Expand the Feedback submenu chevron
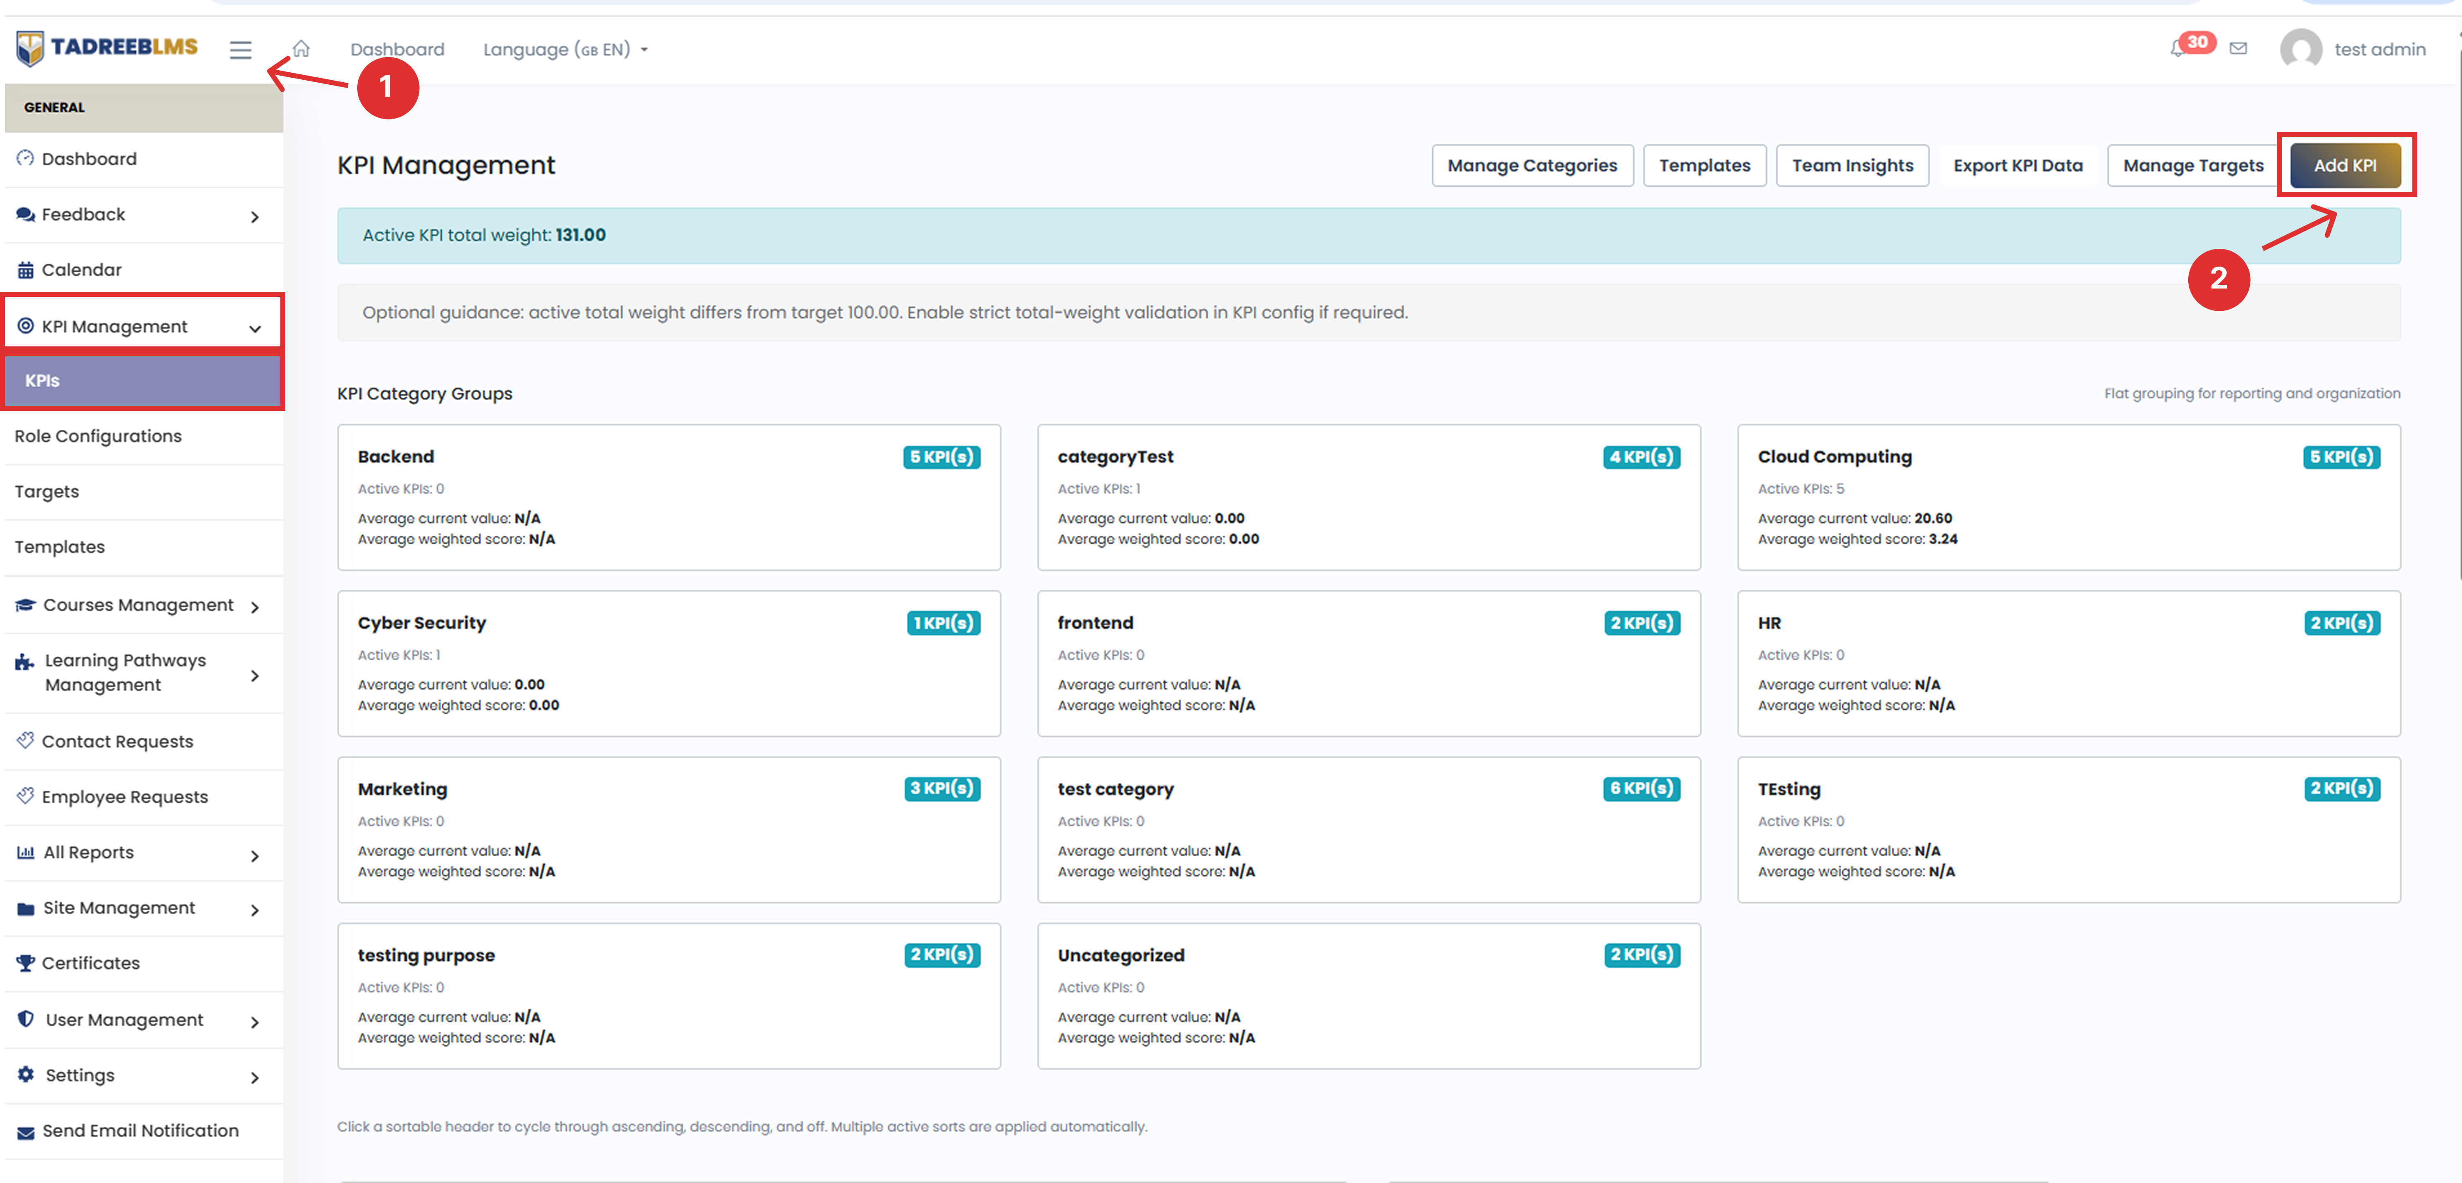2462x1183 pixels. pos(254,217)
